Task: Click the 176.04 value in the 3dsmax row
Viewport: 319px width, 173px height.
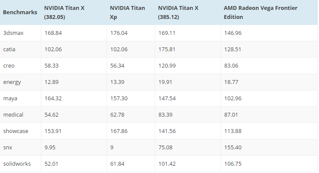Action: tap(119, 33)
